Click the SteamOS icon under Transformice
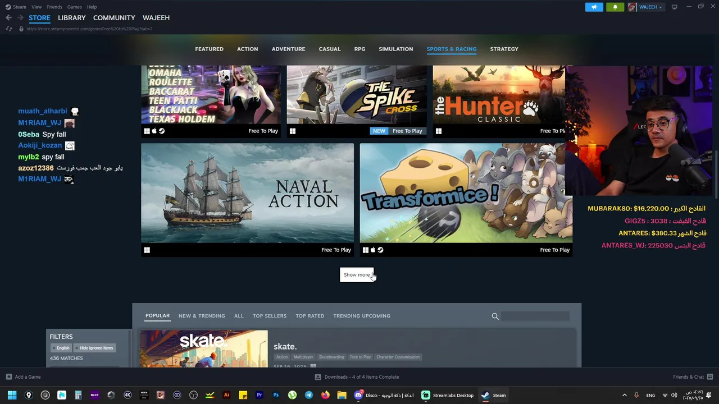Screen dimensions: 719x404 (x=381, y=250)
